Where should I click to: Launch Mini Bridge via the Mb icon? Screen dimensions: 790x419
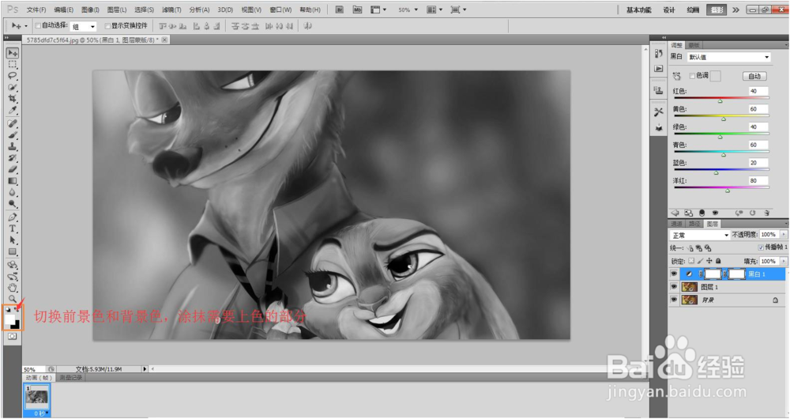357,9
